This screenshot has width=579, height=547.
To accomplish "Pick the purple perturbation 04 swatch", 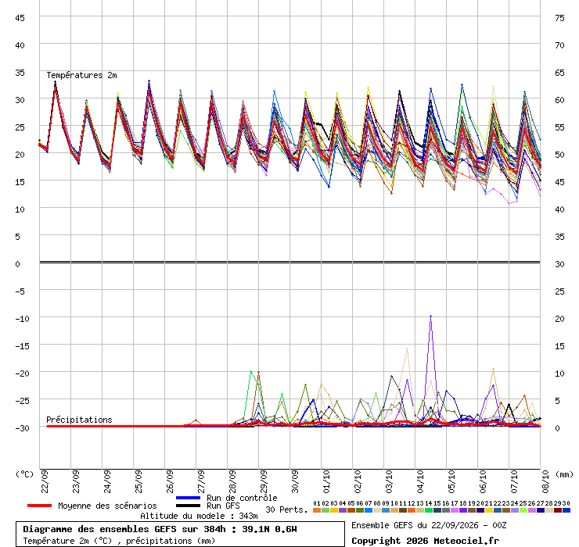I will click(342, 510).
